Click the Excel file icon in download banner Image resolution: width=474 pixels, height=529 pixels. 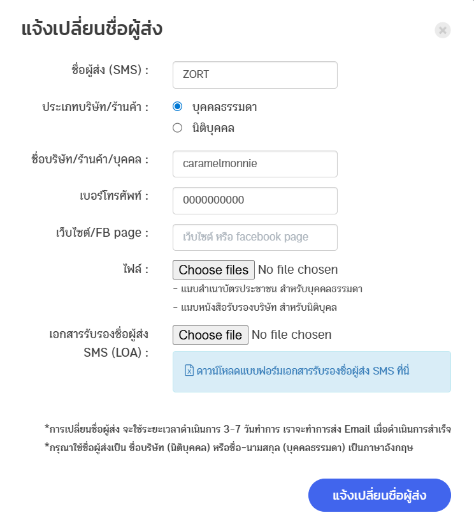click(x=189, y=371)
